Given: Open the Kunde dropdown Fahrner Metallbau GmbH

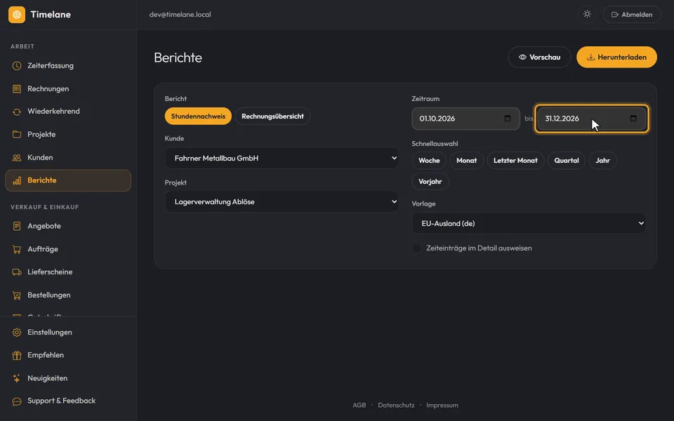Looking at the screenshot, I should pos(282,158).
